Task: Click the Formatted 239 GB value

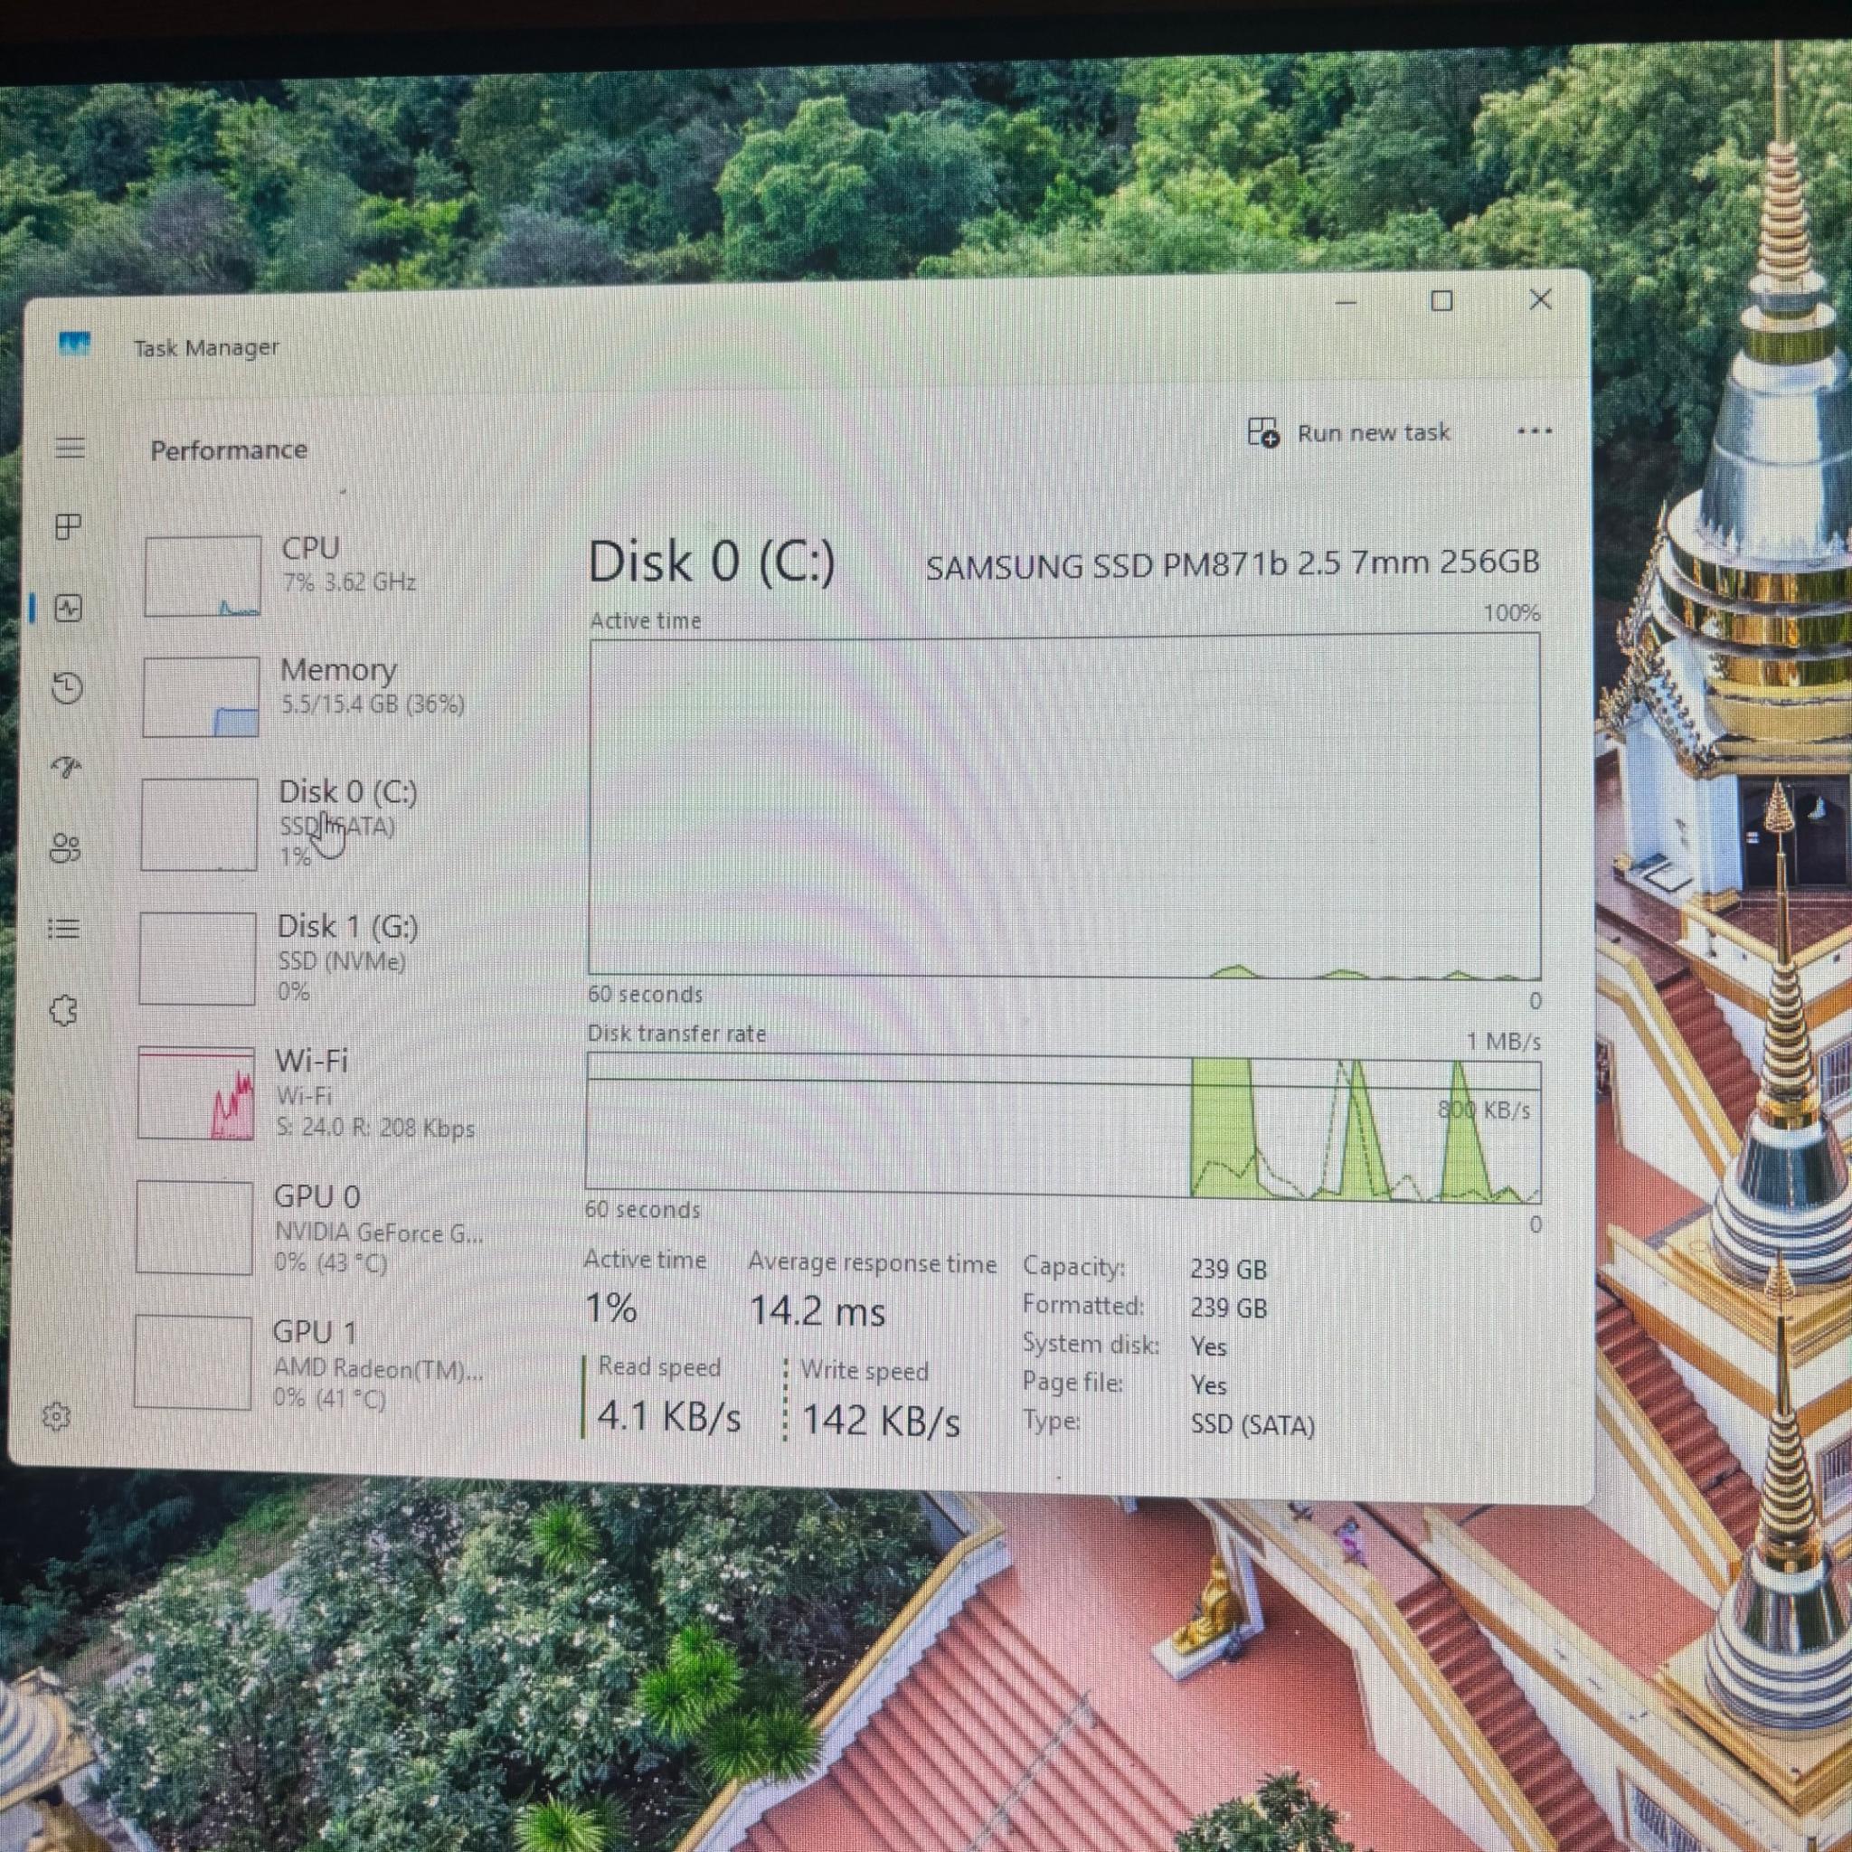Action: click(1228, 1308)
